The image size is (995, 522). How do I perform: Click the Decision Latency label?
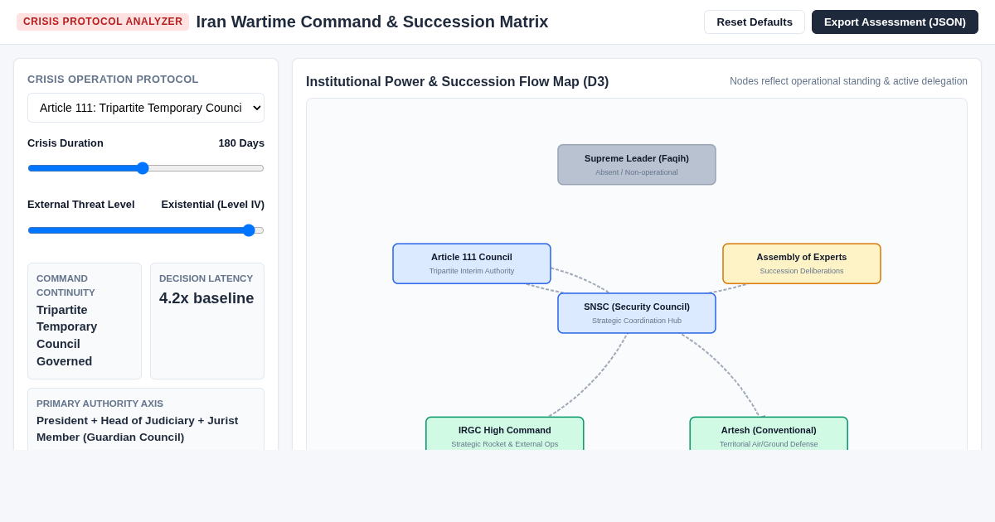(206, 278)
